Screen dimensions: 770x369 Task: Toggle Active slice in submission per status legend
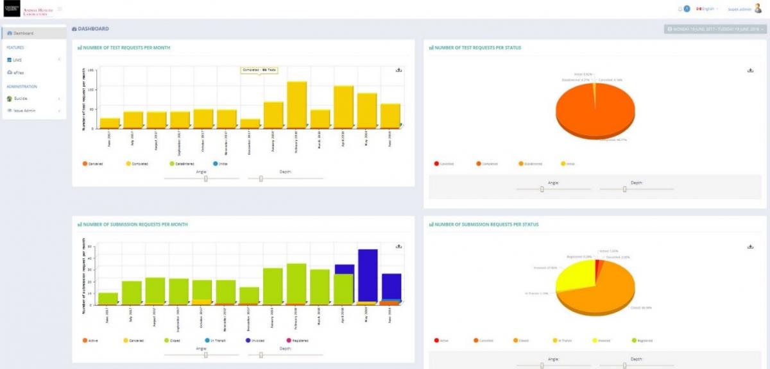(x=441, y=340)
